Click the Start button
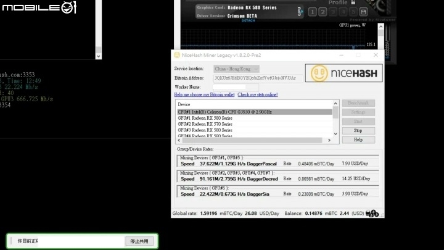The image size is (444, 250). pos(358,122)
